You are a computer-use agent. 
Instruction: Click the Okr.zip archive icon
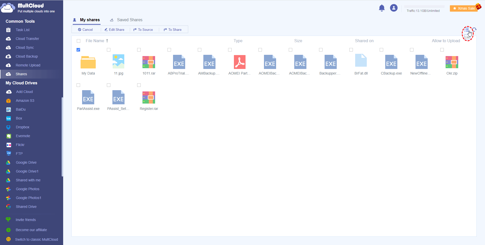(x=452, y=62)
